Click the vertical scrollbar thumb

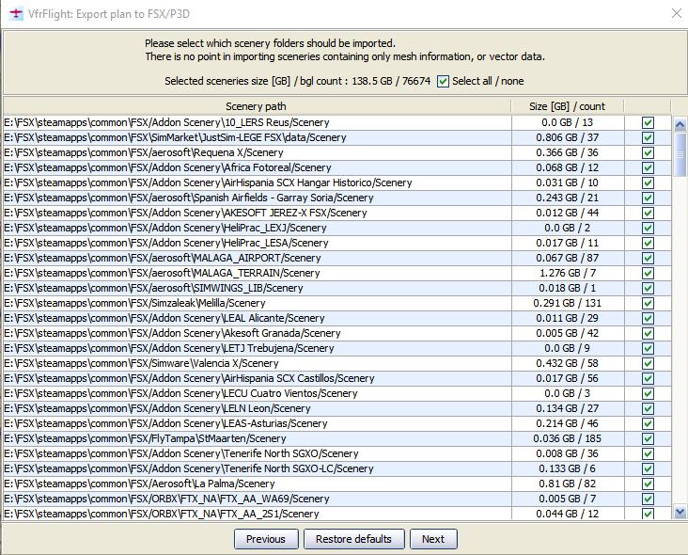click(680, 155)
